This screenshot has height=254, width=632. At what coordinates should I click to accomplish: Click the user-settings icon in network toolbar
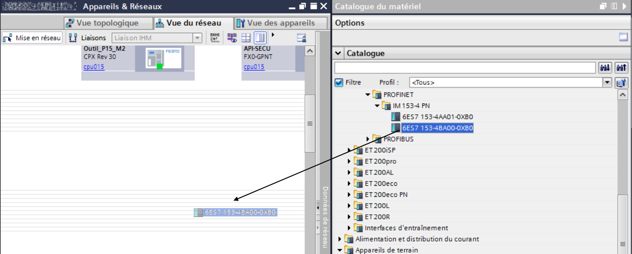tap(301, 38)
